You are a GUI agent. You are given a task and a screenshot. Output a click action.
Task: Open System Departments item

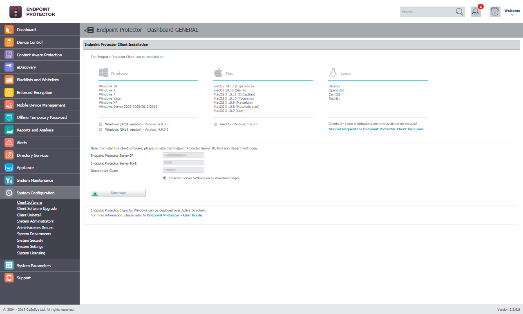(x=34, y=234)
